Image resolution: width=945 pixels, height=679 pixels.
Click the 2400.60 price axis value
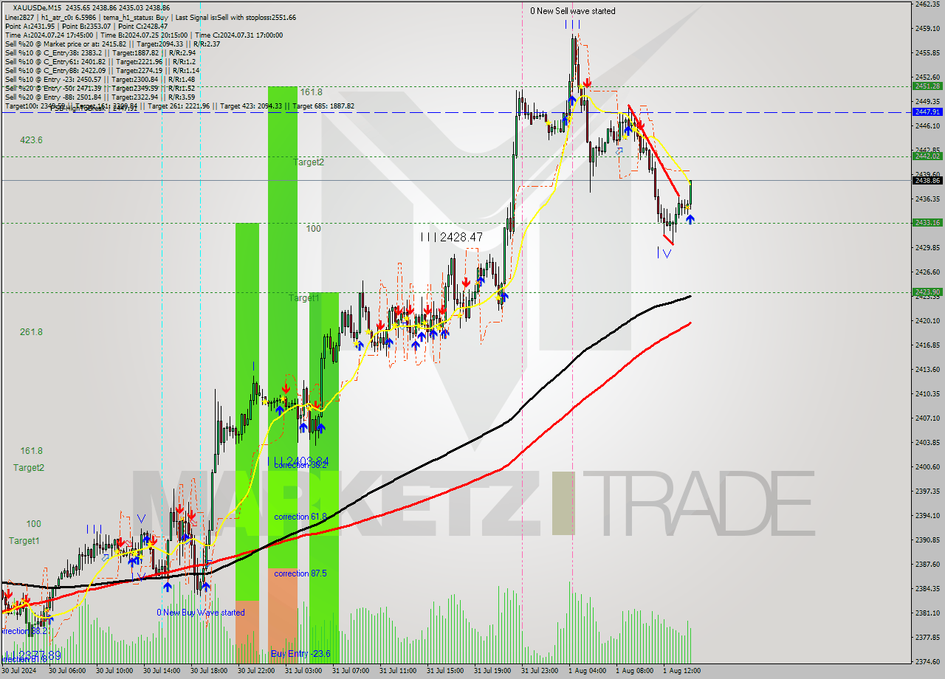[x=927, y=466]
